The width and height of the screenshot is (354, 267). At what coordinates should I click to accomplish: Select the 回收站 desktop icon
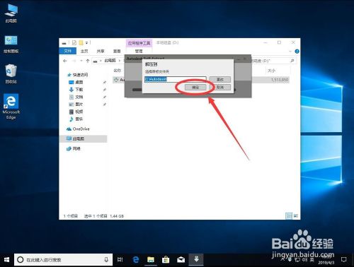(x=11, y=74)
